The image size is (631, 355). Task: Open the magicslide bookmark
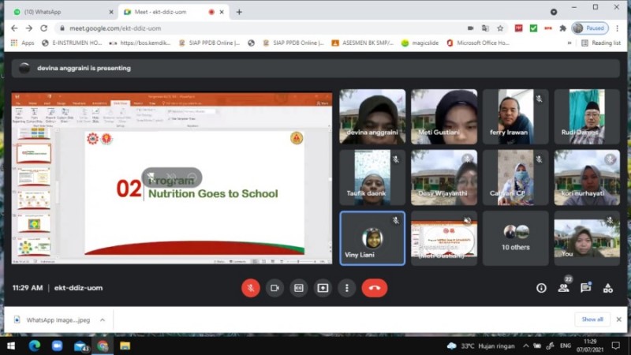coord(420,43)
